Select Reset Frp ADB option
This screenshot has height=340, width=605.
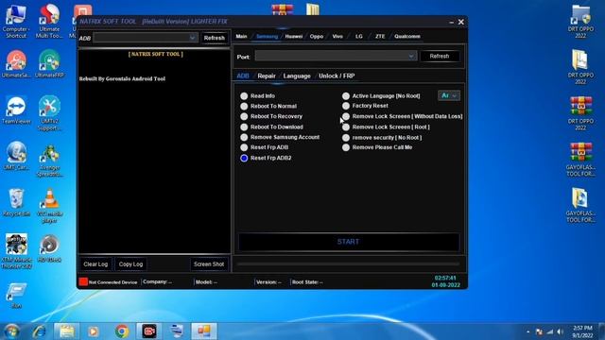pyautogui.click(x=265, y=147)
